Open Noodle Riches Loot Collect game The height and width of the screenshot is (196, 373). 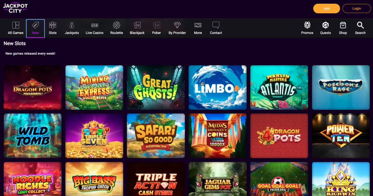33,179
